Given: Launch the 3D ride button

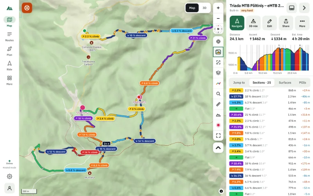Looking at the screenshot, I should point(253,23).
